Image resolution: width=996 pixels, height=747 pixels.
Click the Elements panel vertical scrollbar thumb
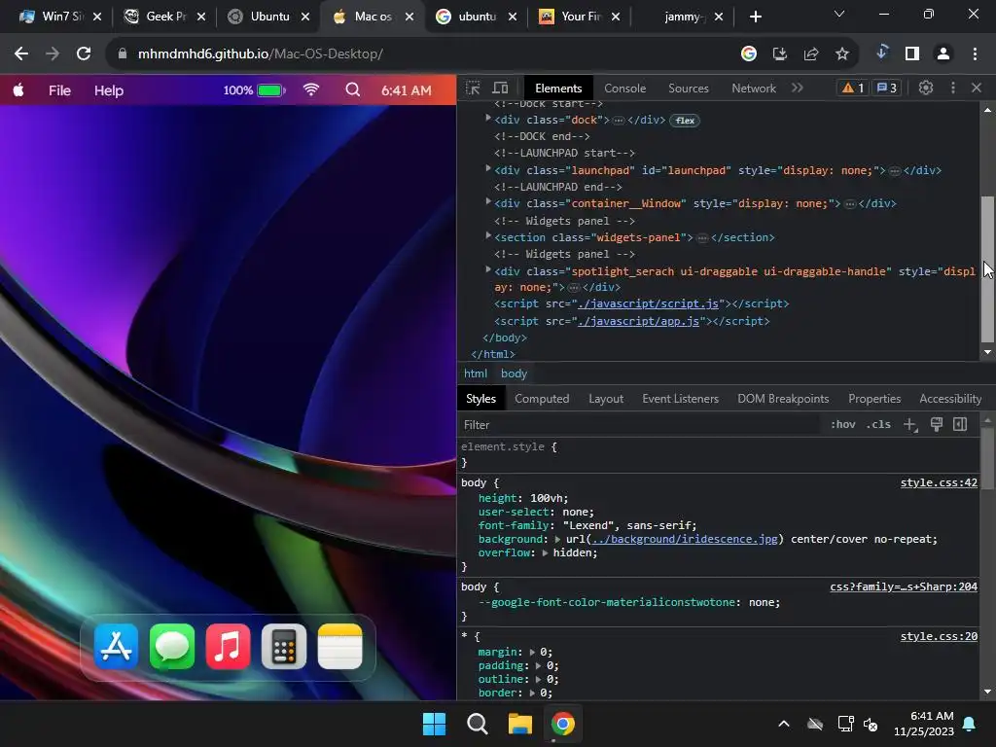pos(987,269)
